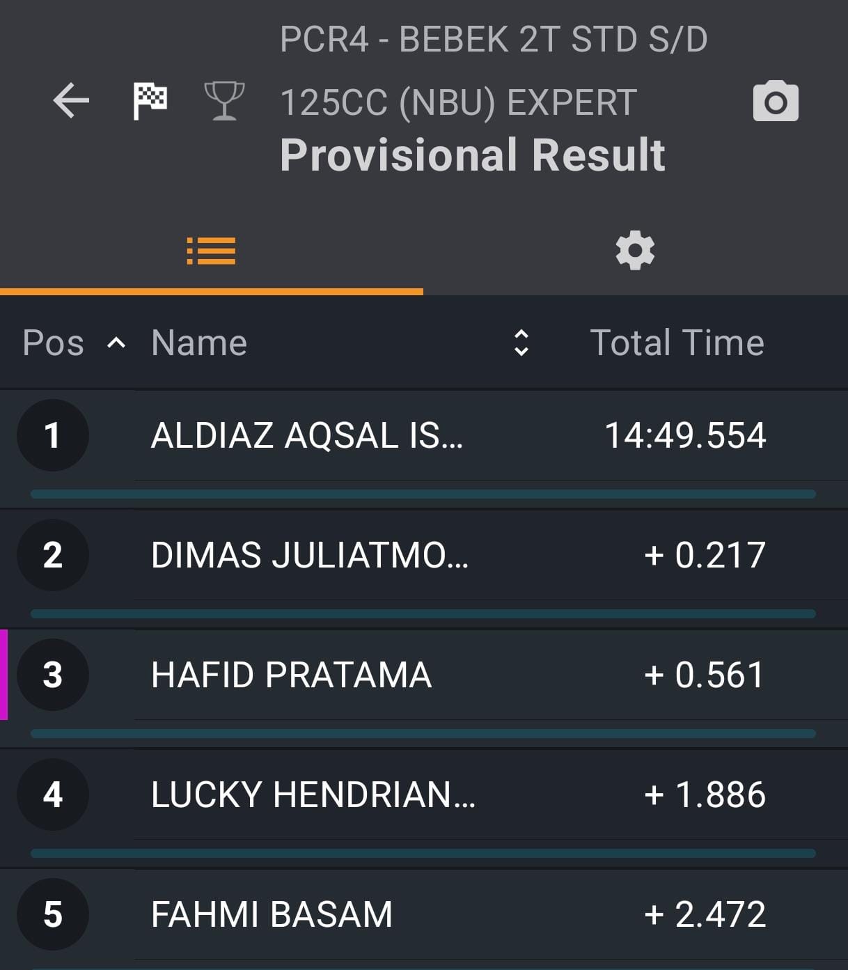Sort by the Total Time column
Image resolution: width=848 pixels, height=970 pixels.
[x=677, y=343]
